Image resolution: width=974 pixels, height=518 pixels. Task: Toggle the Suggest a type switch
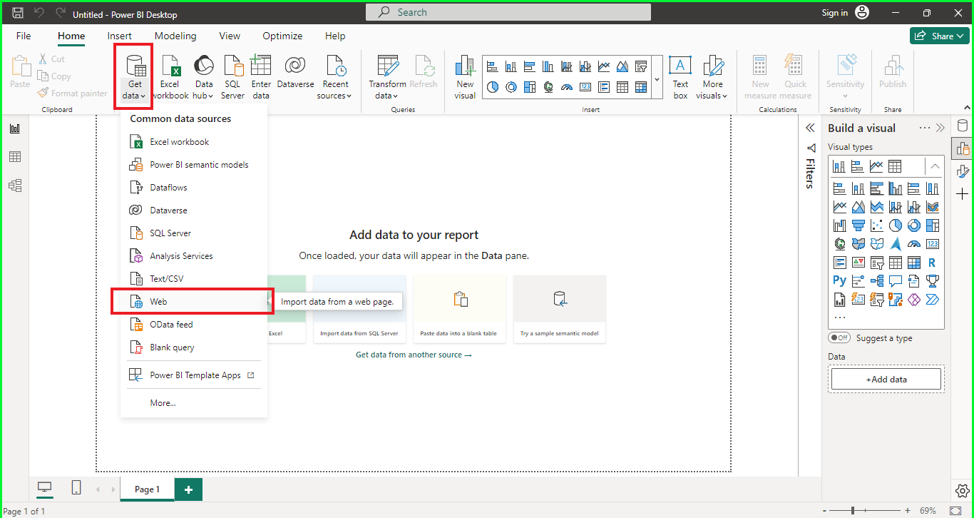[839, 337]
